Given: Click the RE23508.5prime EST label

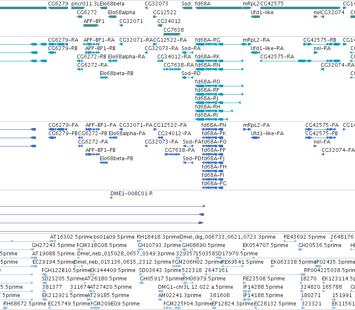Looking at the screenshot, I should pos(264,279).
